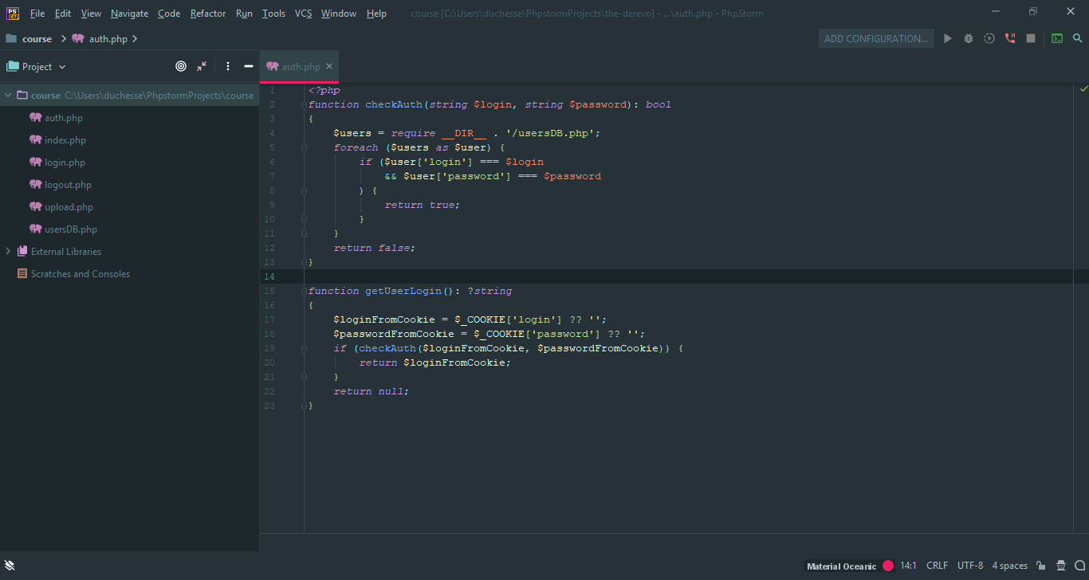Open the Project view dropdown
Image resolution: width=1089 pixels, height=580 pixels.
coord(37,67)
